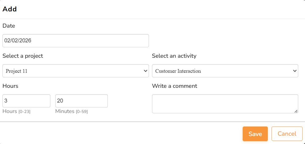Image resolution: width=305 pixels, height=144 pixels.
Task: Click the Write a comment label
Action: pos(174,86)
